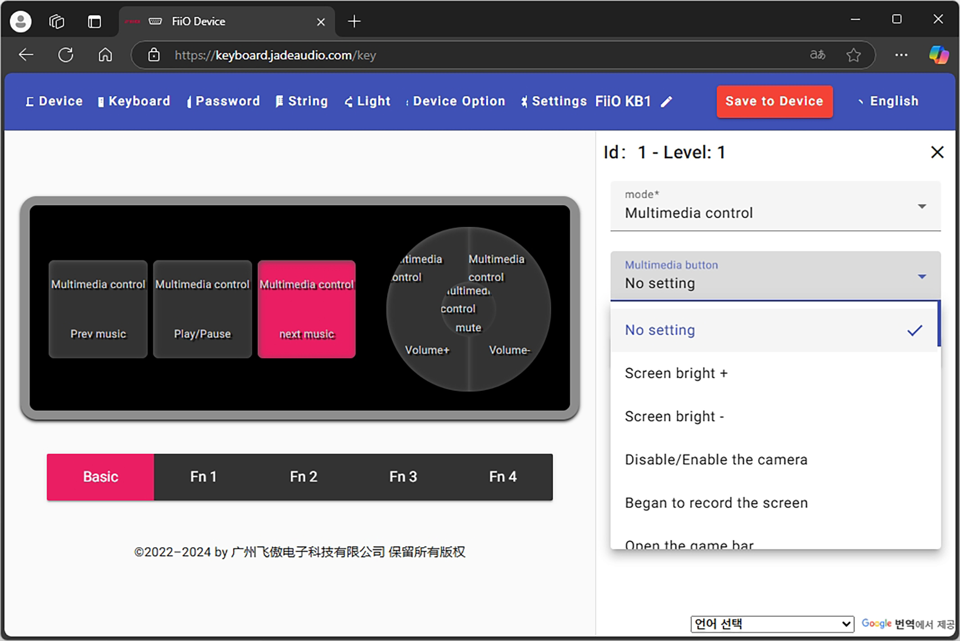This screenshot has height=641, width=960.
Task: Select the Prev music key
Action: point(98,309)
